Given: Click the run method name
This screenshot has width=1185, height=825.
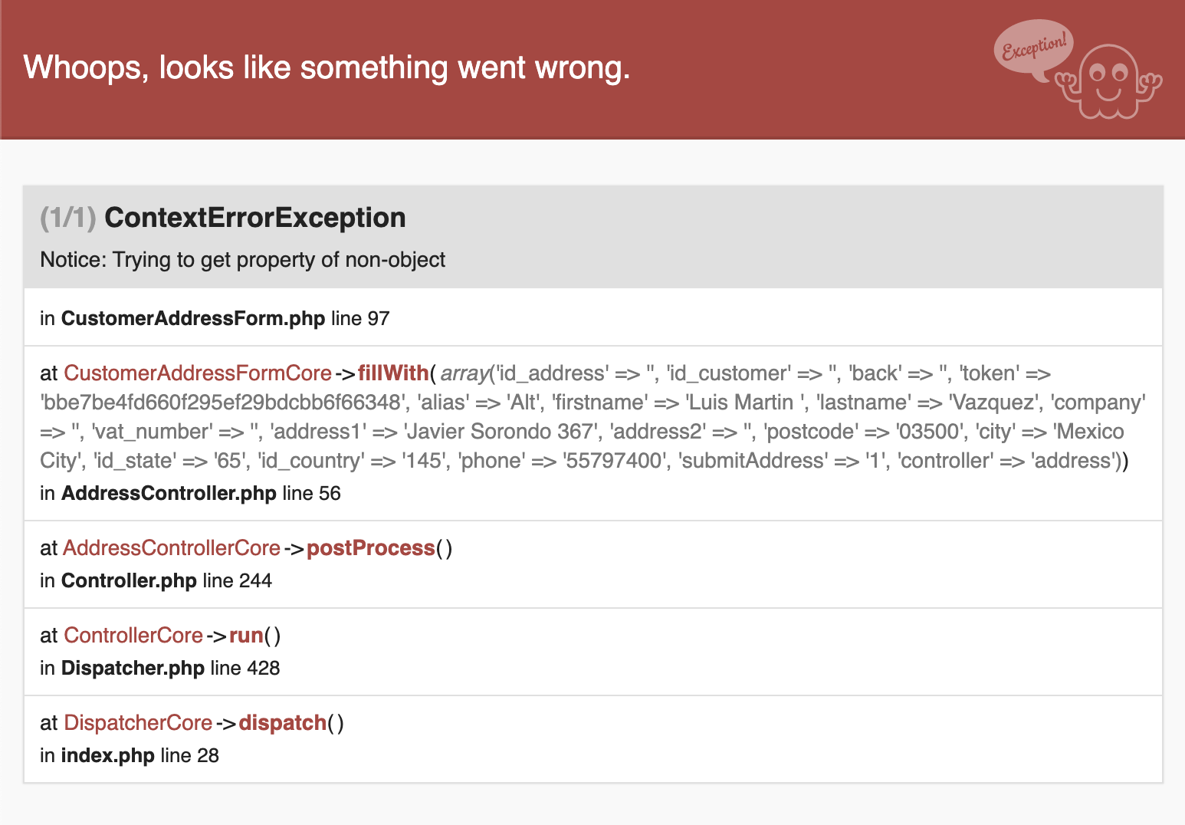Looking at the screenshot, I should click(246, 636).
